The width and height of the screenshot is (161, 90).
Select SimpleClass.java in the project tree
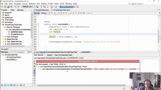17,34
